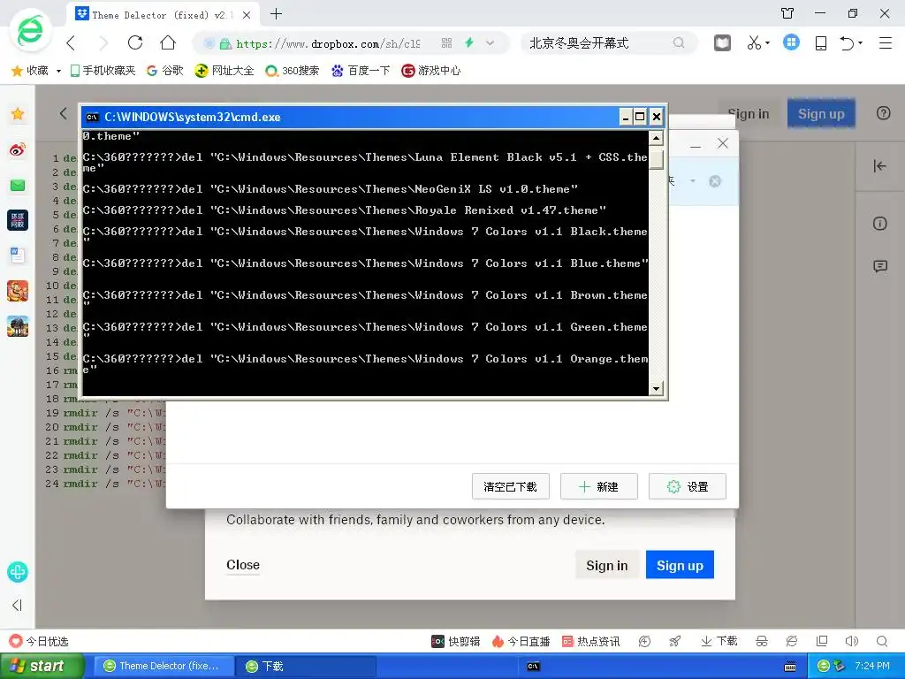Click the sidebar favorites star icon
Screen dimensions: 905x679
pyautogui.click(x=18, y=114)
